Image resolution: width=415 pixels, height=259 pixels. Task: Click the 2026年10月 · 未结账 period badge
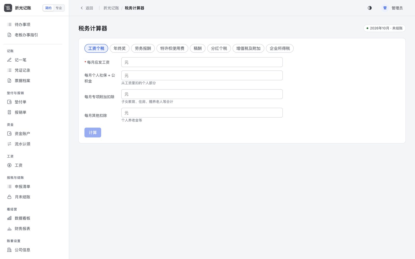(384, 28)
